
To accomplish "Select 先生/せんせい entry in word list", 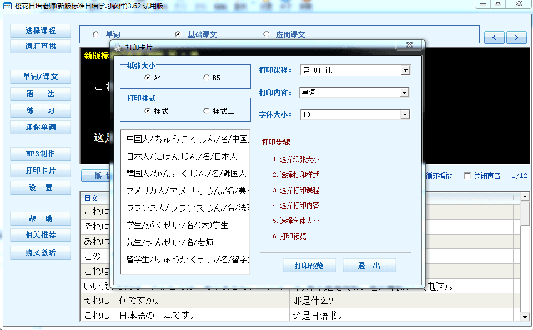I will [x=170, y=242].
